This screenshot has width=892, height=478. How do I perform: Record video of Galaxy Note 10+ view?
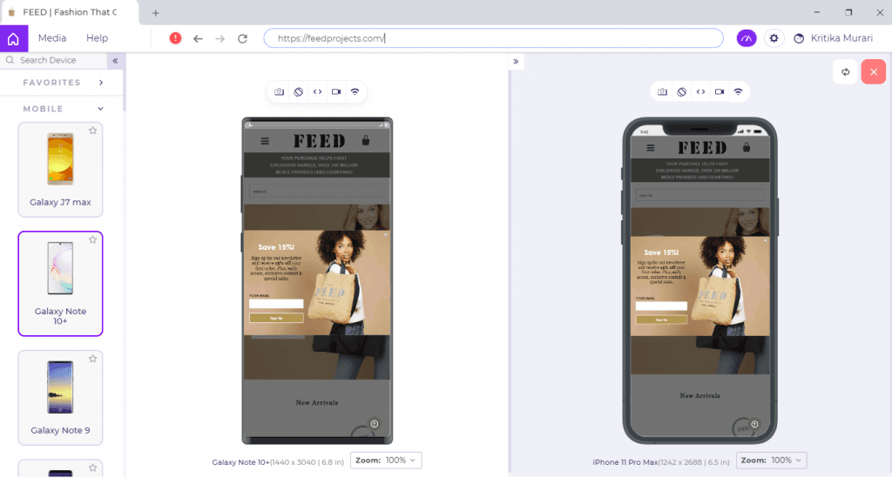pos(336,91)
